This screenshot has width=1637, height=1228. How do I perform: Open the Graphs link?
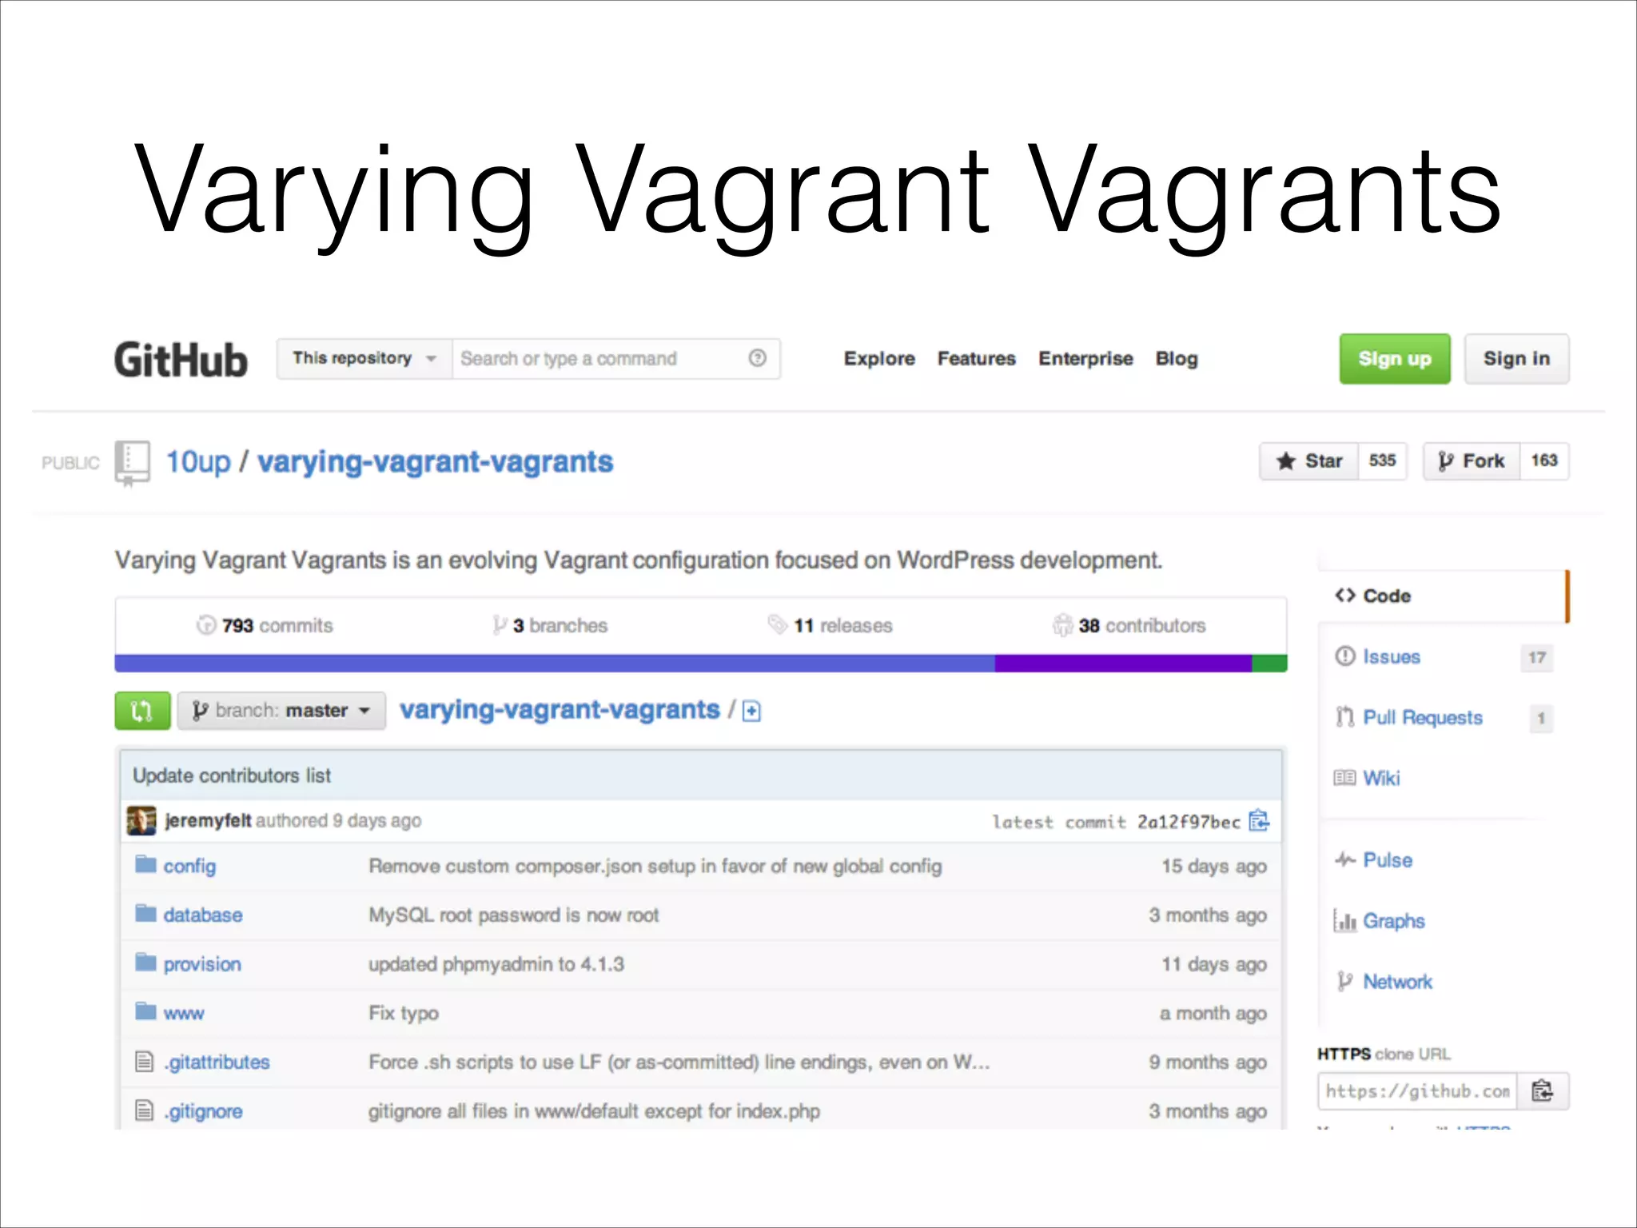(1394, 921)
